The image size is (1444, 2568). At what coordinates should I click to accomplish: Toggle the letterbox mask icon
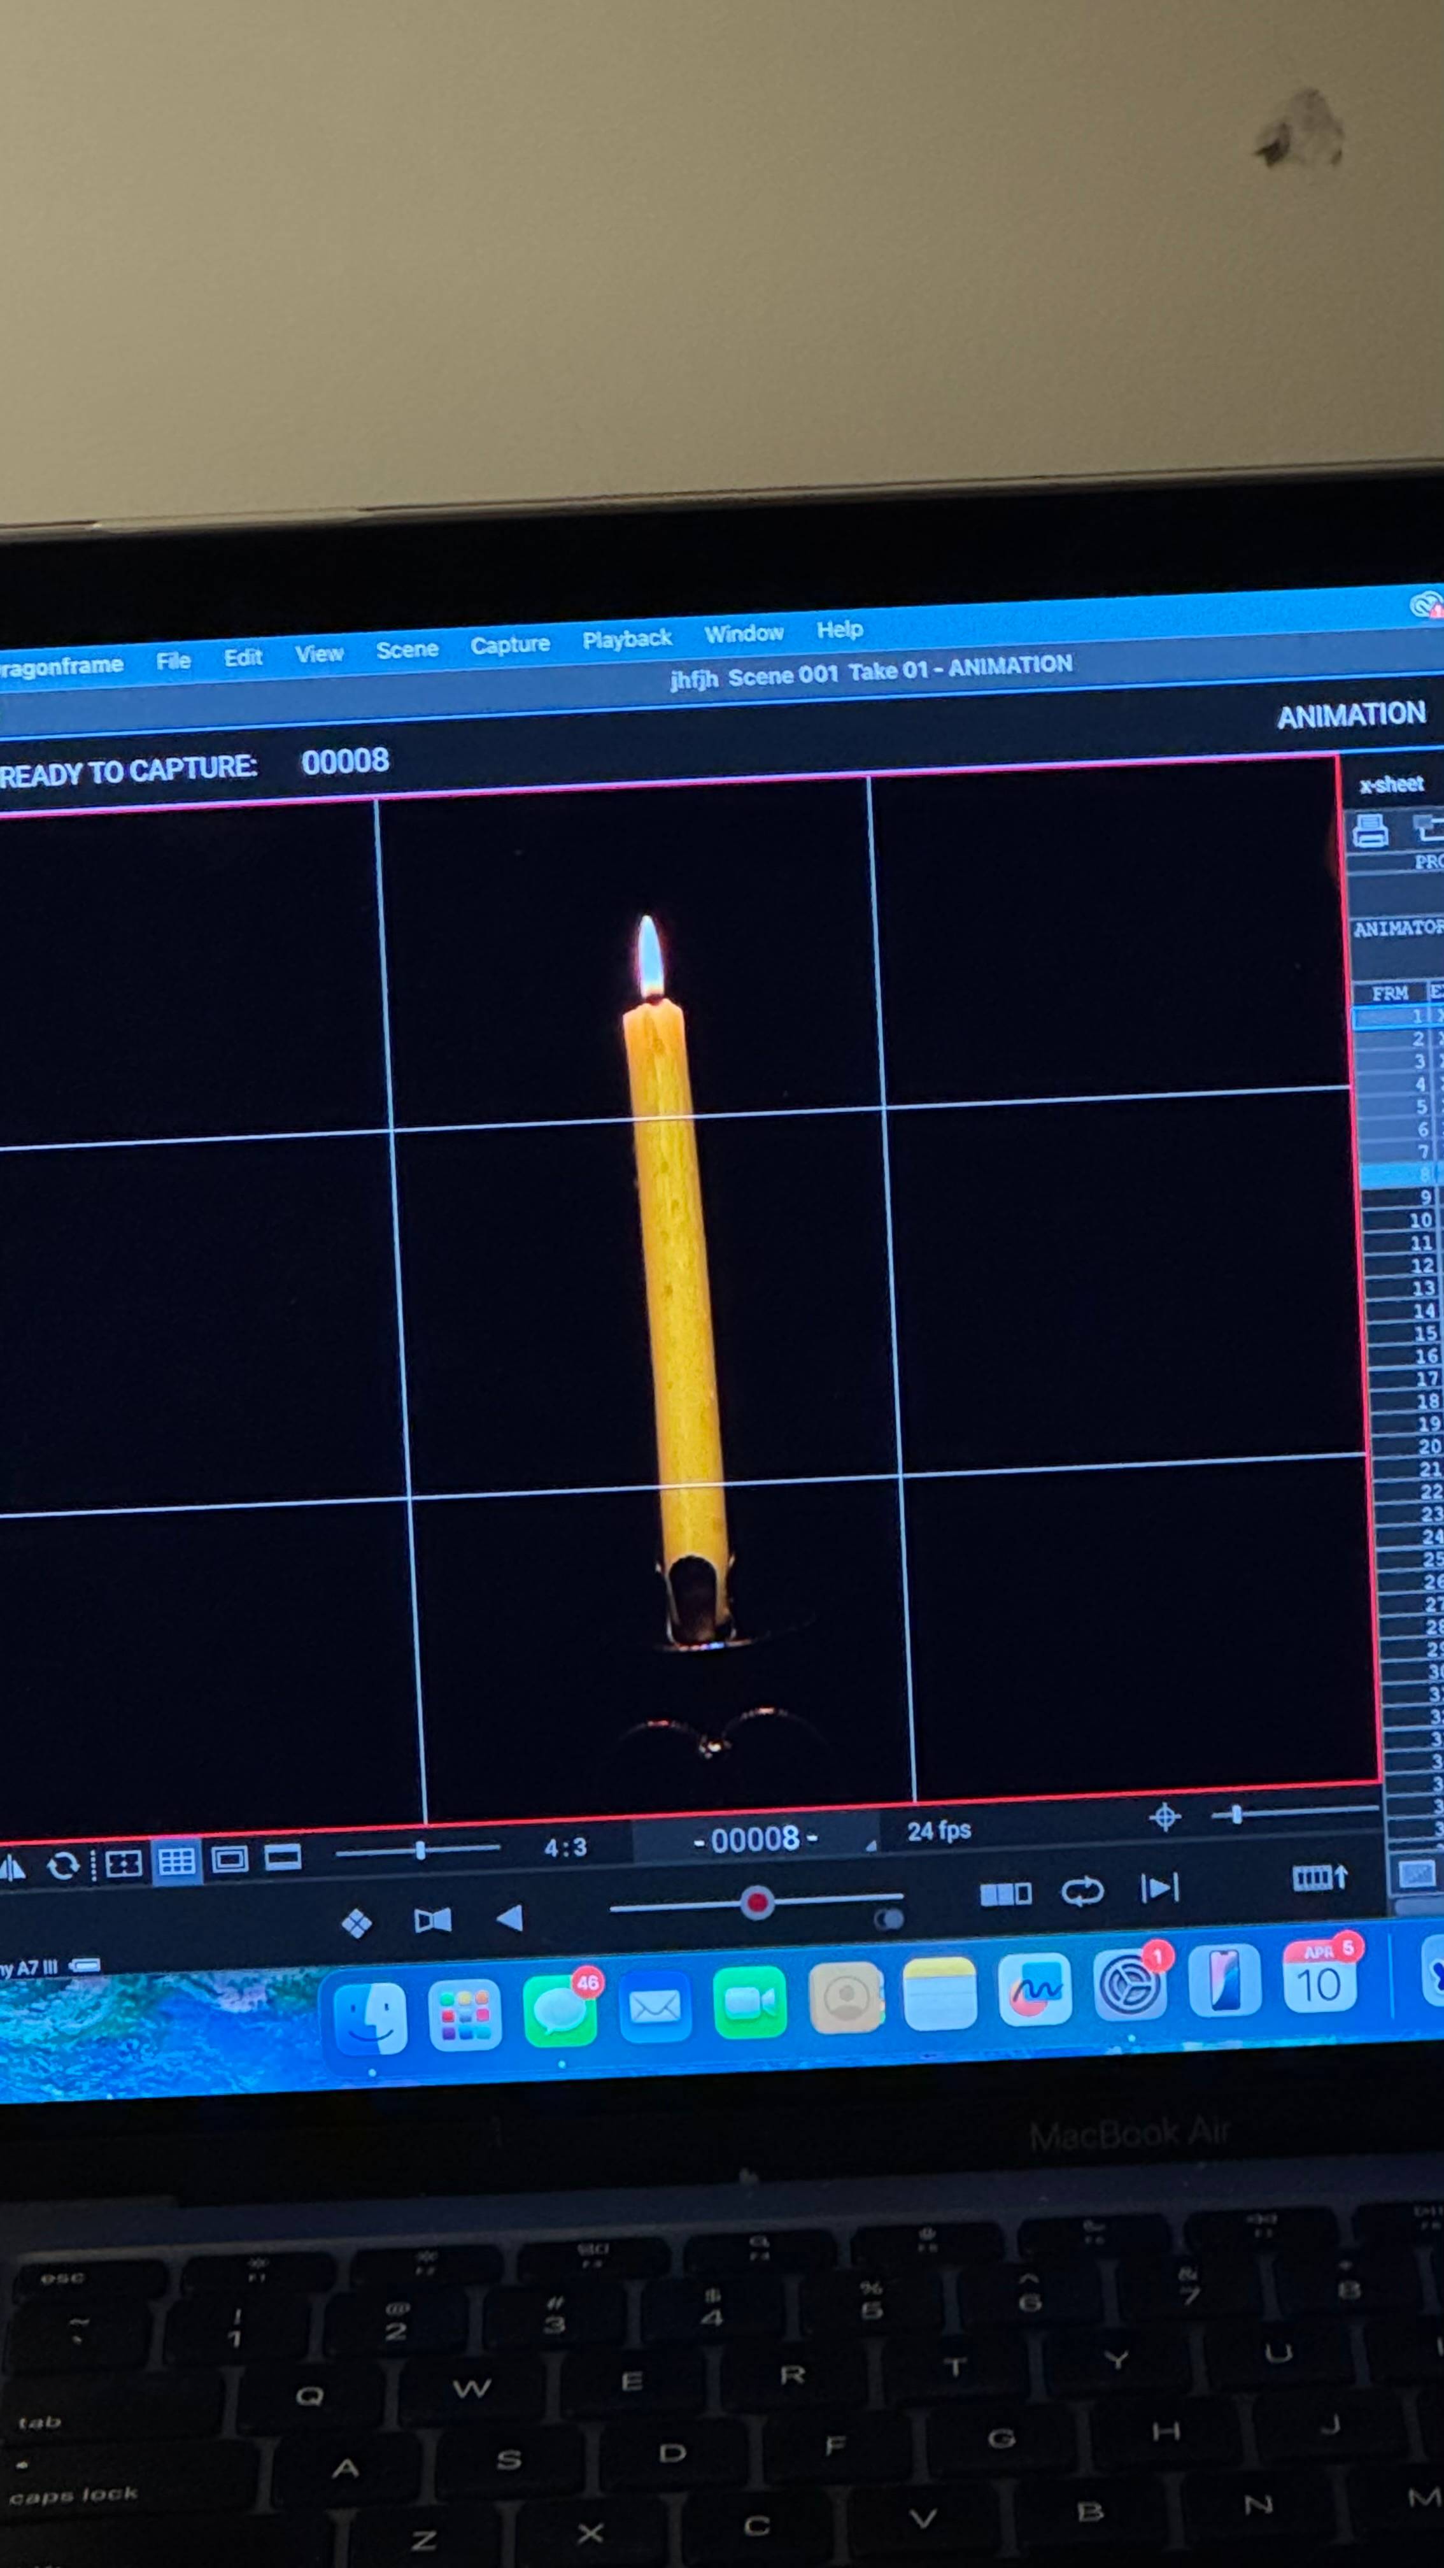tap(283, 1857)
